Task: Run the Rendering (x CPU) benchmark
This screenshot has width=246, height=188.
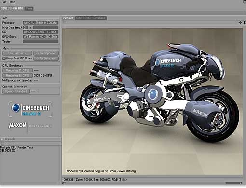Action: (17, 75)
